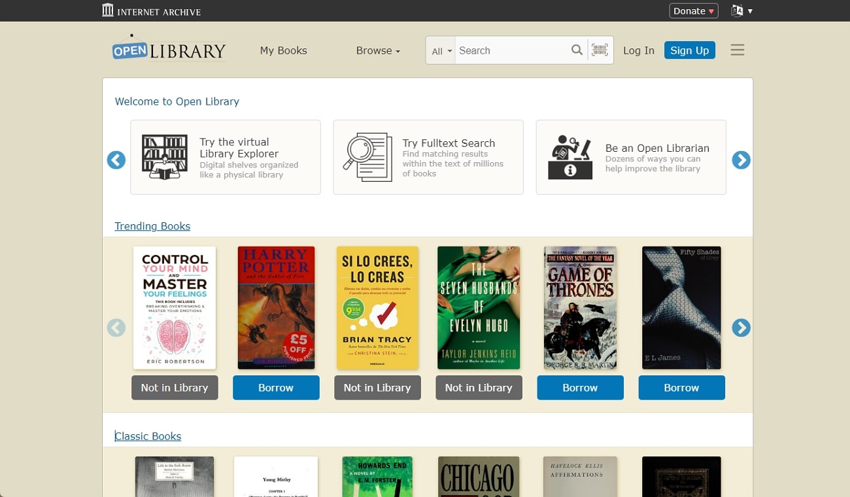Open the Trending Books link
850x497 pixels.
coord(152,226)
